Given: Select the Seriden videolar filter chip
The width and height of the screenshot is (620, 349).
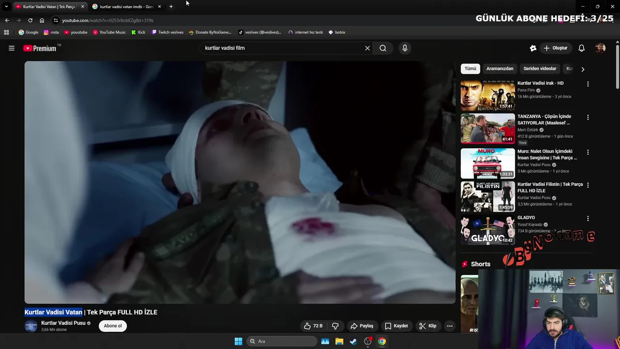Looking at the screenshot, I should 540,68.
